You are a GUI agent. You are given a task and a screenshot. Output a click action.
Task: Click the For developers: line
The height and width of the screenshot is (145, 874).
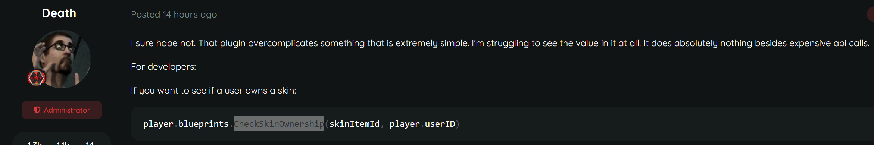click(x=163, y=67)
